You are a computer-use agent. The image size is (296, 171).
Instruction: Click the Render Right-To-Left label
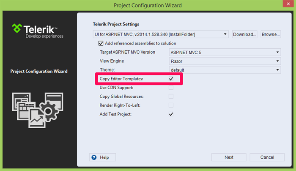[x=120, y=105]
